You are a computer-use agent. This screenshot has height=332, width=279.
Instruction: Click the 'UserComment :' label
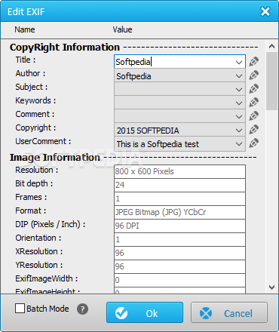43,141
